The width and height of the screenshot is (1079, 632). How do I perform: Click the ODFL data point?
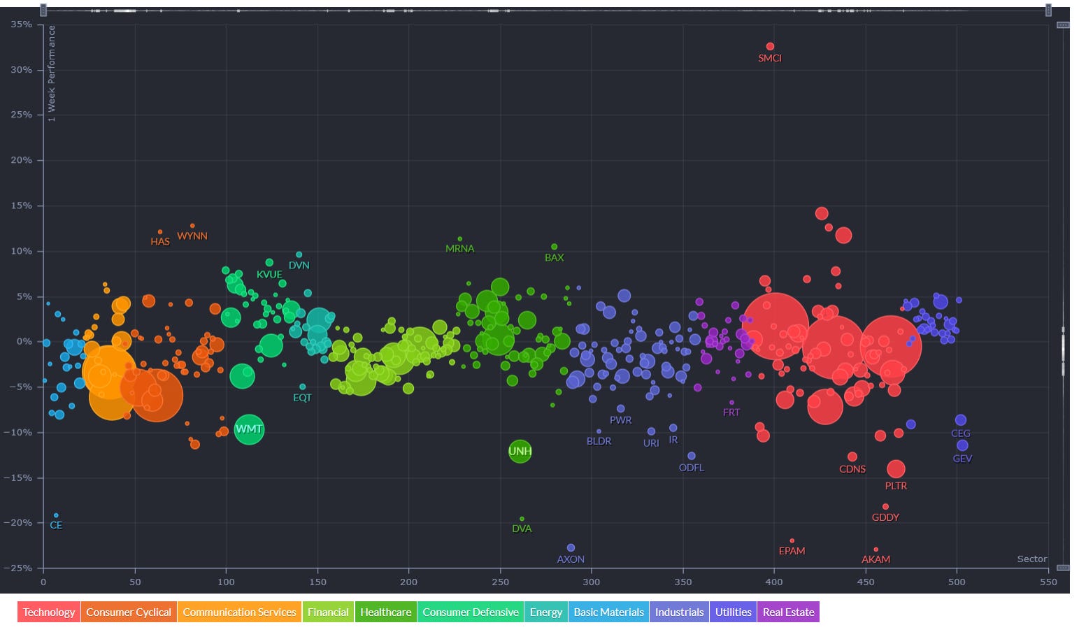click(x=692, y=456)
